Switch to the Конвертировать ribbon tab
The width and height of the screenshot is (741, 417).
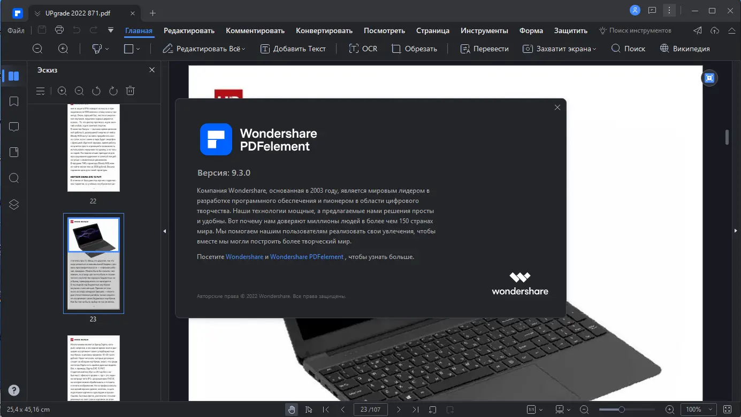324,30
